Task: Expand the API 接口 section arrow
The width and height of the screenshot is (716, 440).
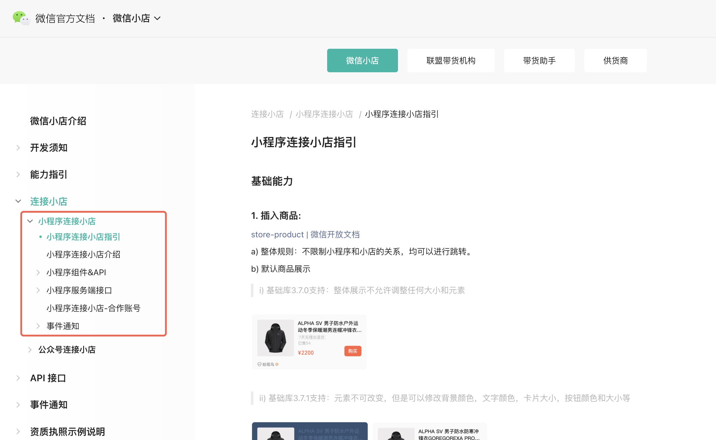Action: 18,378
